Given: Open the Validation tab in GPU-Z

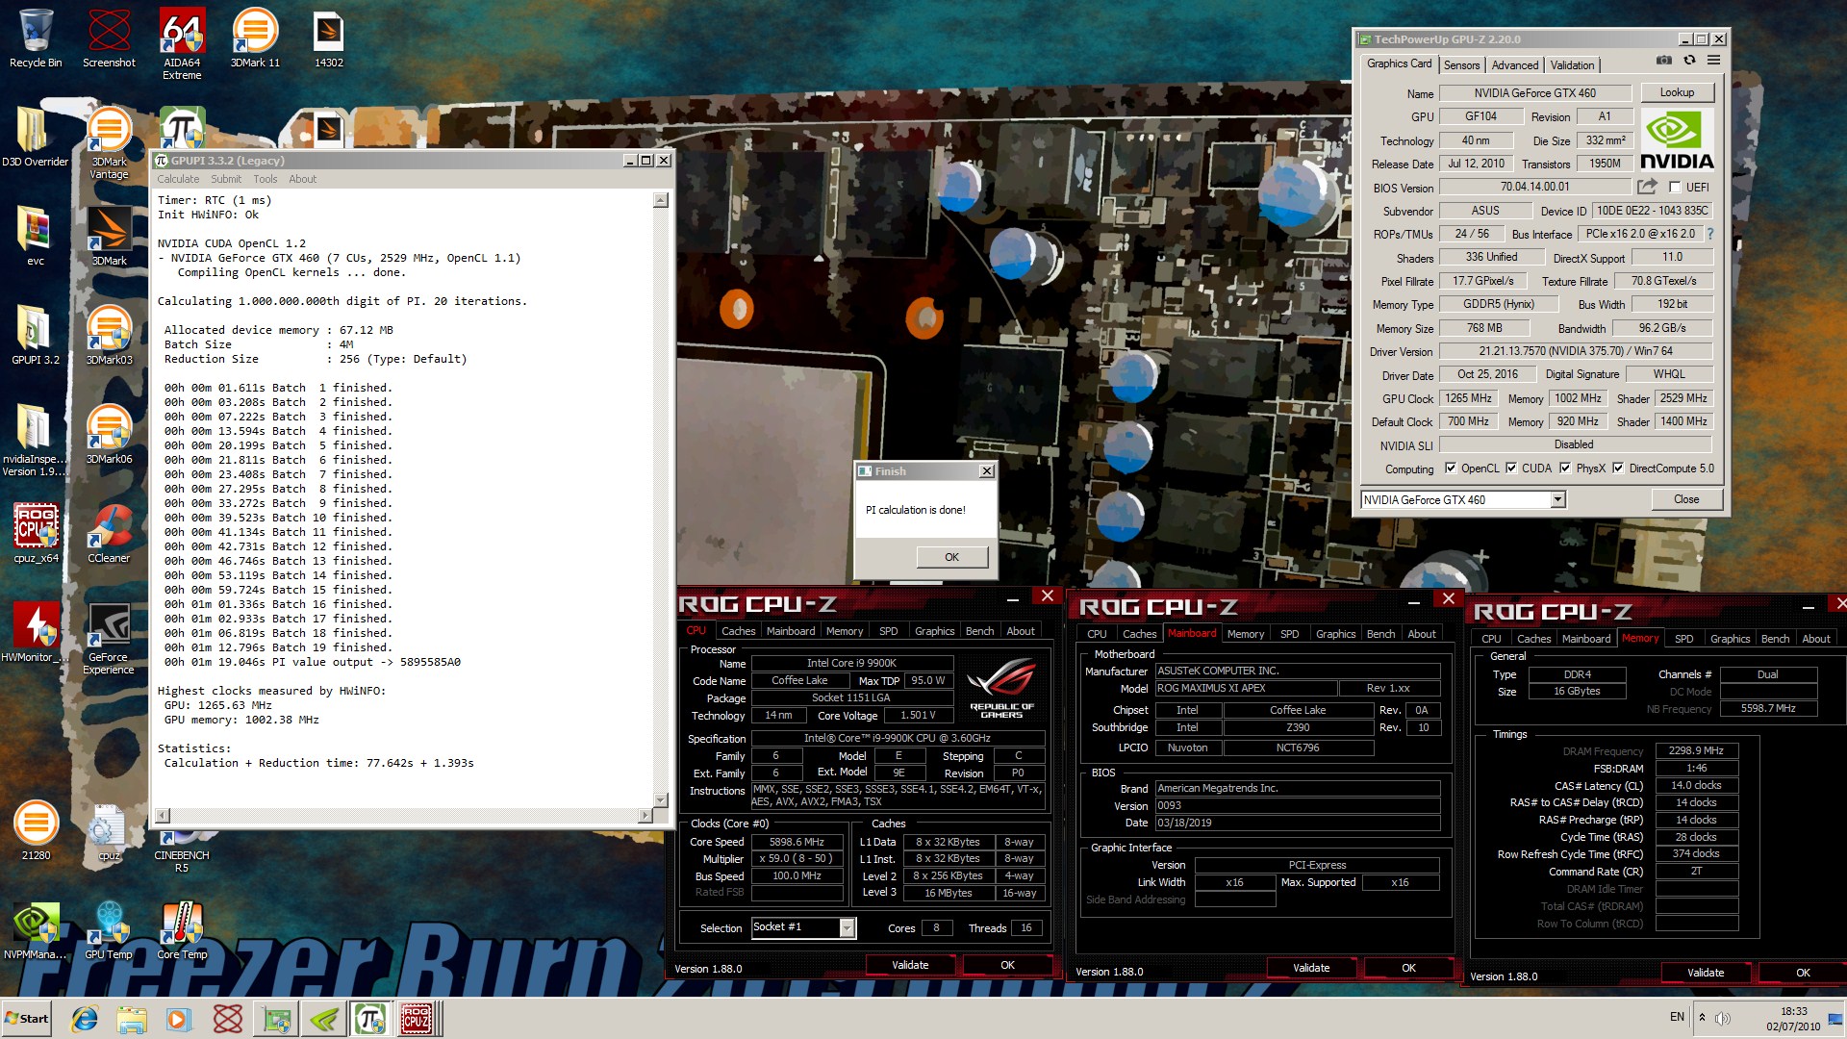Looking at the screenshot, I should pyautogui.click(x=1572, y=65).
